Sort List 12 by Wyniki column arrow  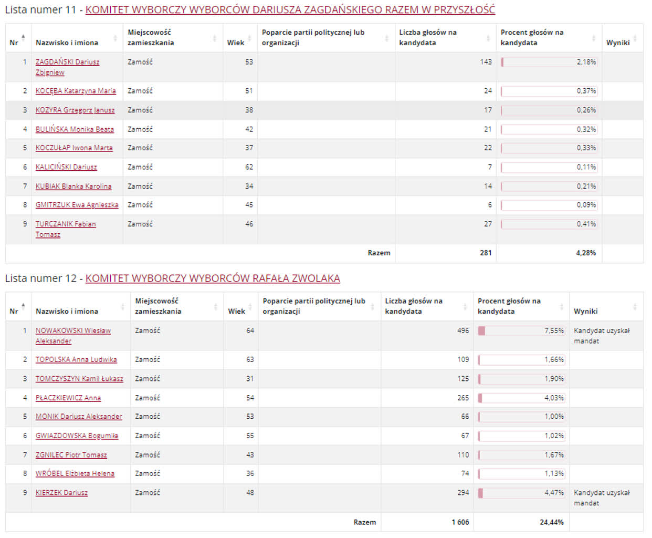[635, 307]
